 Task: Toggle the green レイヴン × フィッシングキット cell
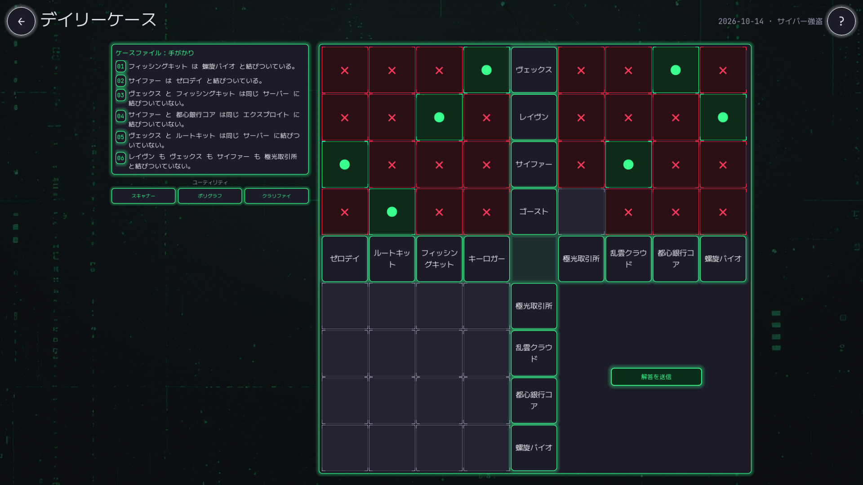(x=439, y=117)
